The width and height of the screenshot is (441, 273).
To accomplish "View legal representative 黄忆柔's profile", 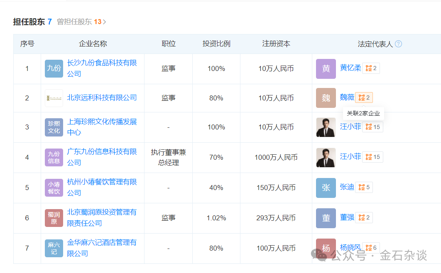I will click(350, 68).
